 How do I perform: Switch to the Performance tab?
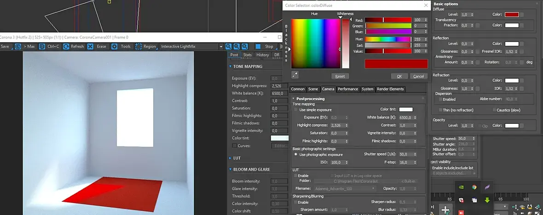(x=348, y=89)
